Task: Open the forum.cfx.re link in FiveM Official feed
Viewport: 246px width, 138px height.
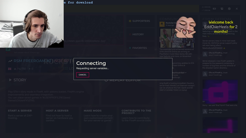Action: pyautogui.click(x=213, y=48)
